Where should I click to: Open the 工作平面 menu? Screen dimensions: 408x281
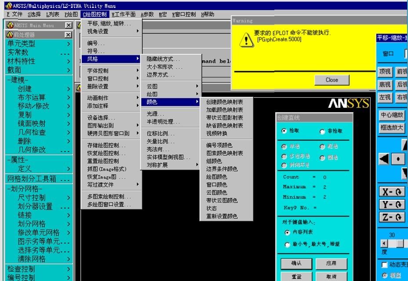(x=124, y=15)
